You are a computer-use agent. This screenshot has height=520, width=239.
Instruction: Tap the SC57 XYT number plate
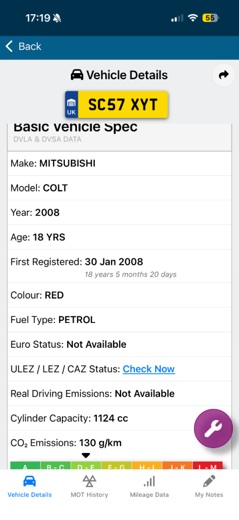click(x=116, y=105)
